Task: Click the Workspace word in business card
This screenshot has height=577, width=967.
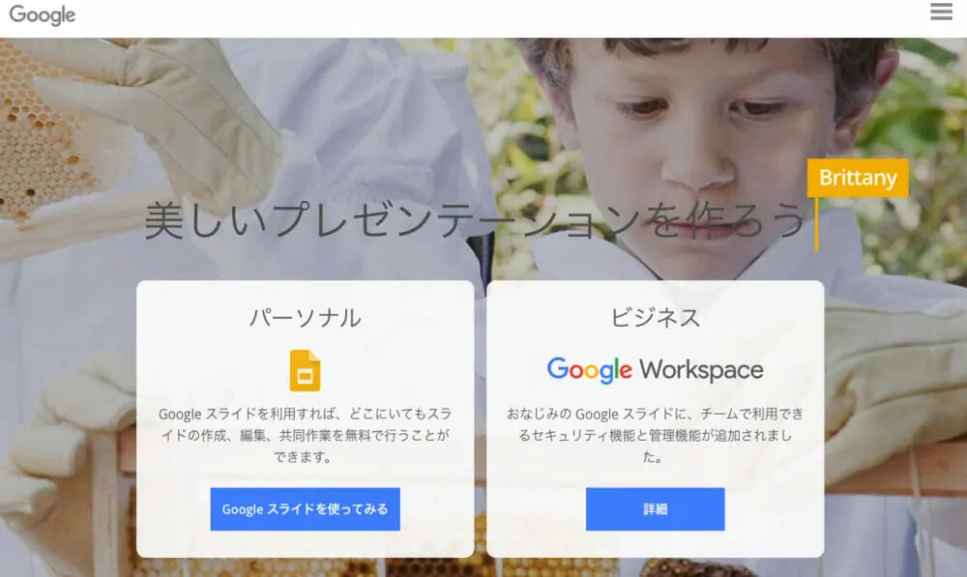Action: click(702, 370)
